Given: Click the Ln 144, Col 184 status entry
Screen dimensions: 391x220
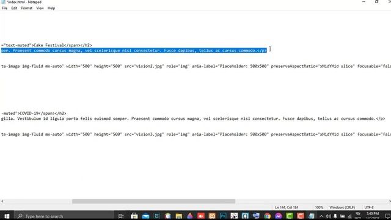Looking at the screenshot, I should click(287, 208).
